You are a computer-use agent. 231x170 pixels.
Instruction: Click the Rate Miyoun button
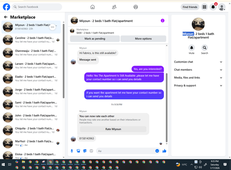coord(113,129)
